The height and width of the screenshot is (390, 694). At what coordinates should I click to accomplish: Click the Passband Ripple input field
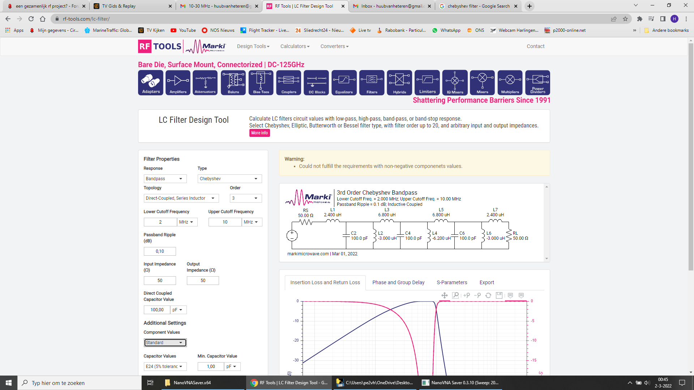tap(160, 251)
